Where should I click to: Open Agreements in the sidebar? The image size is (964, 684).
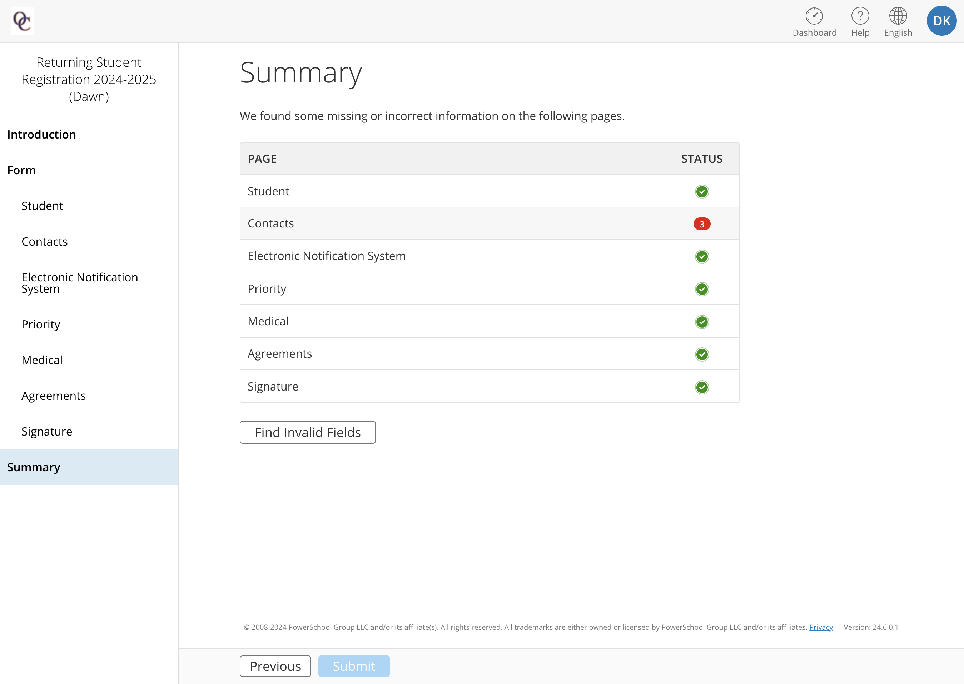89,396
